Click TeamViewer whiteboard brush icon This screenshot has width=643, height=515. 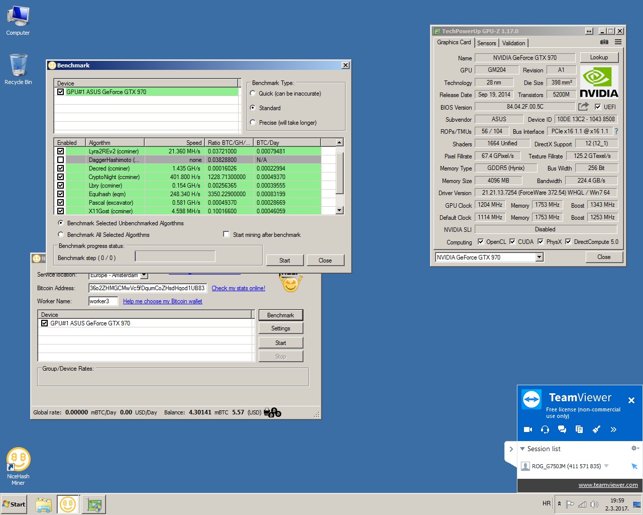596,430
